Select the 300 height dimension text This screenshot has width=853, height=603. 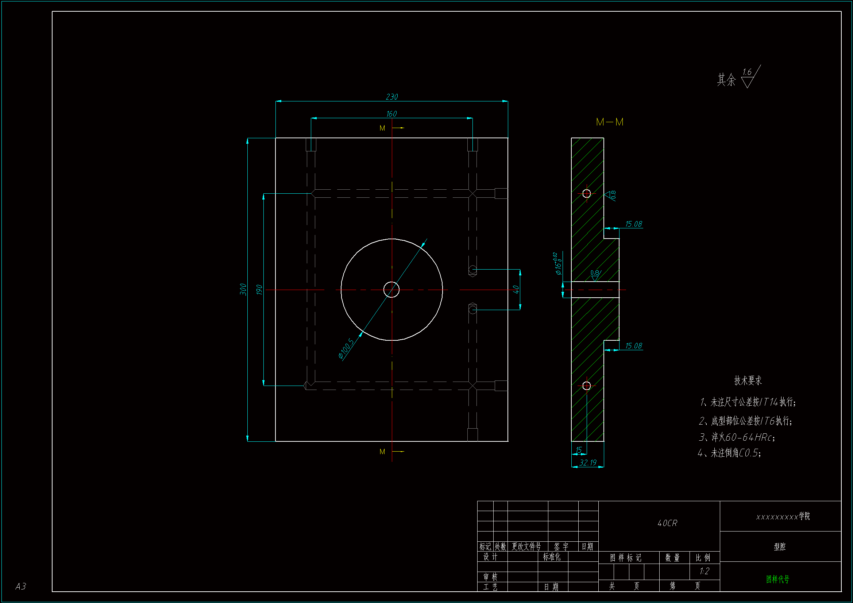point(243,289)
